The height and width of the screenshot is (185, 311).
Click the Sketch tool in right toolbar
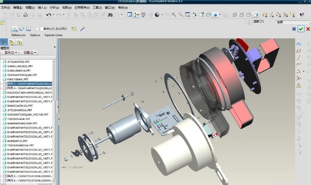click(299, 44)
